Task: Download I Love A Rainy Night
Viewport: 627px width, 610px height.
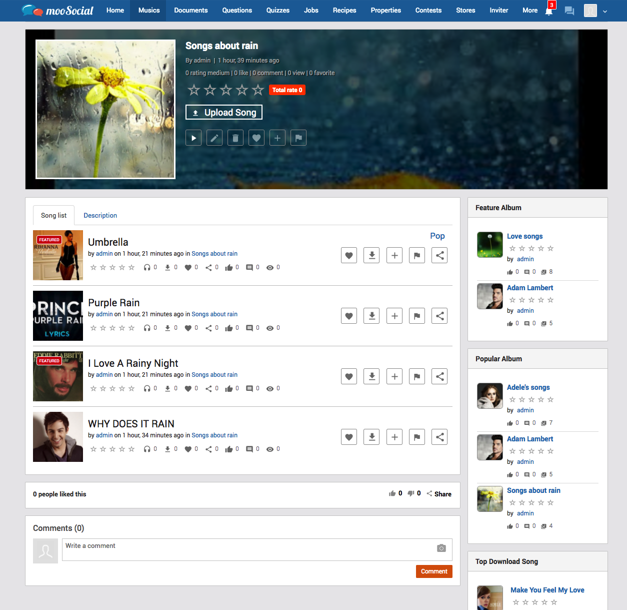Action: pos(371,376)
